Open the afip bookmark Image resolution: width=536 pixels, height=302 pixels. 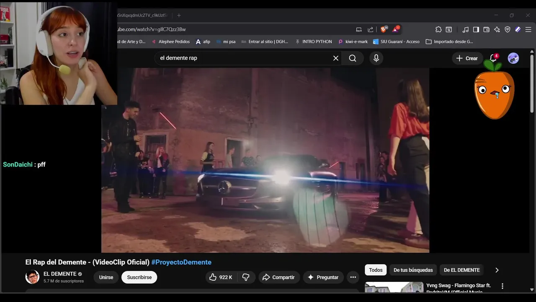(203, 42)
